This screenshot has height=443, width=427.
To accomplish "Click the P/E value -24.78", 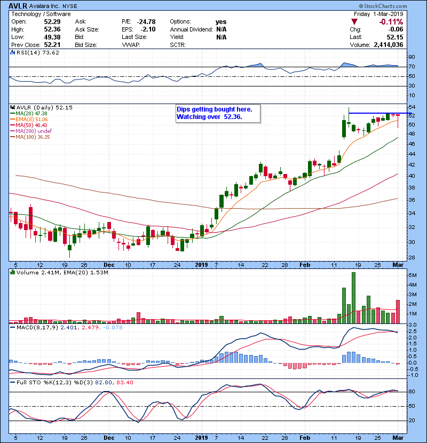I will pos(146,22).
